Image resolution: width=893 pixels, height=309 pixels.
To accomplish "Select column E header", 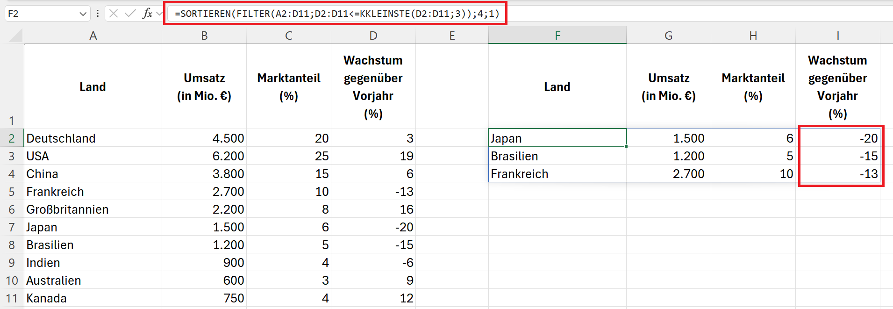I will tap(452, 36).
